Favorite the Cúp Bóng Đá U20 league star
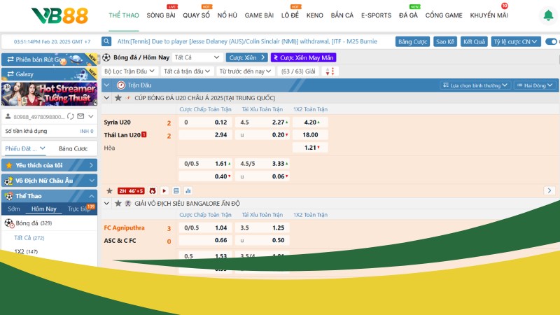The width and height of the screenshot is (560, 315). pyautogui.click(x=118, y=98)
